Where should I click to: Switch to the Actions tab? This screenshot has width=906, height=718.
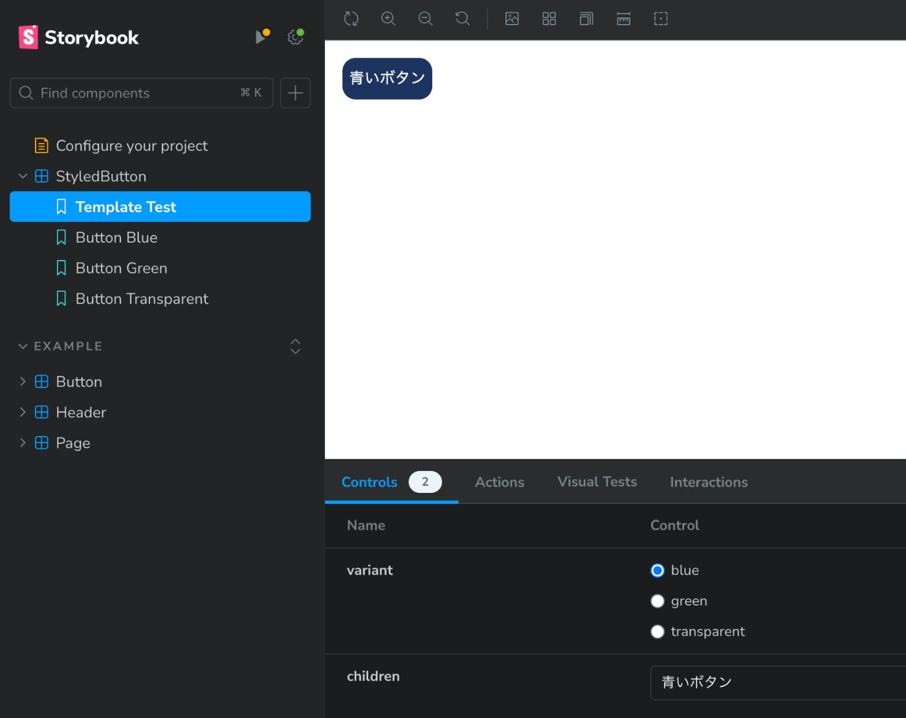500,482
